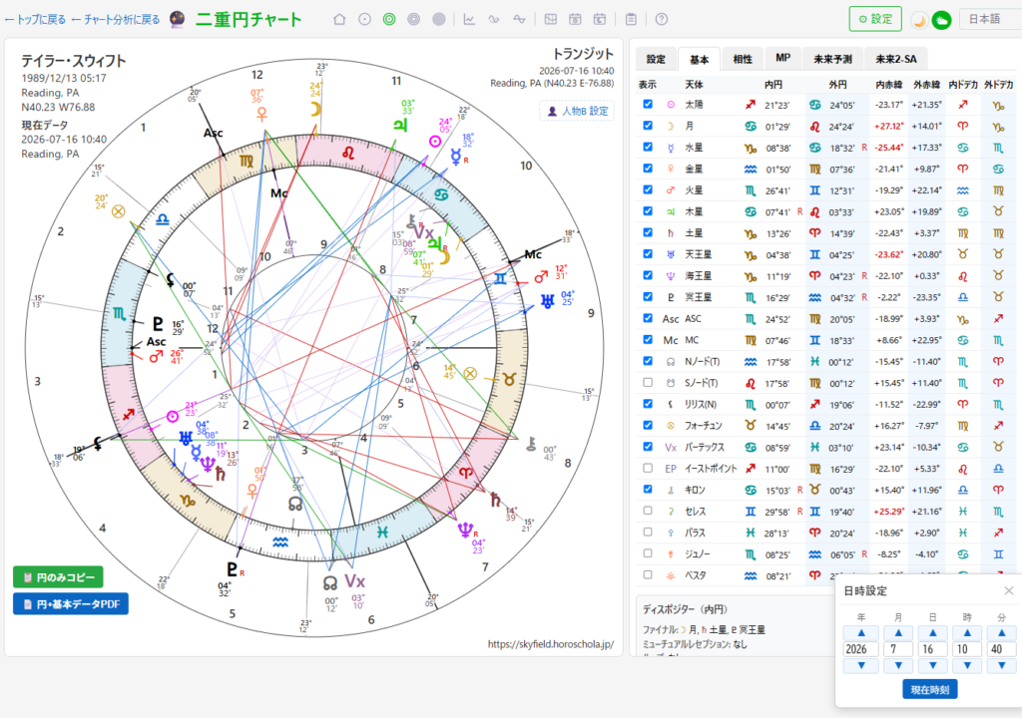Switch to dark mode moon icon
The image size is (1022, 718).
(x=919, y=20)
